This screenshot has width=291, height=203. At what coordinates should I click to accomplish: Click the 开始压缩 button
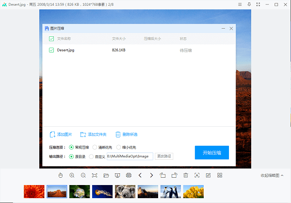(211, 152)
